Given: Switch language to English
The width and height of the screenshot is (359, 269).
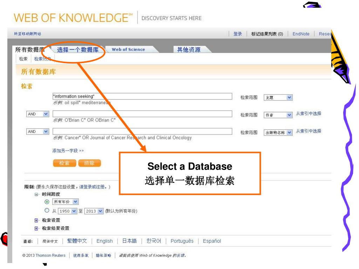Looking at the screenshot, I should [x=104, y=241].
